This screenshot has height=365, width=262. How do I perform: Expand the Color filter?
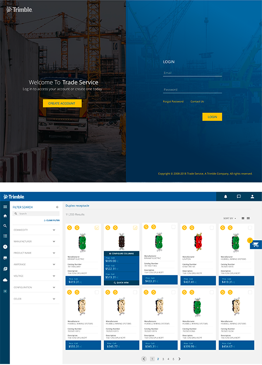pyautogui.click(x=36, y=299)
